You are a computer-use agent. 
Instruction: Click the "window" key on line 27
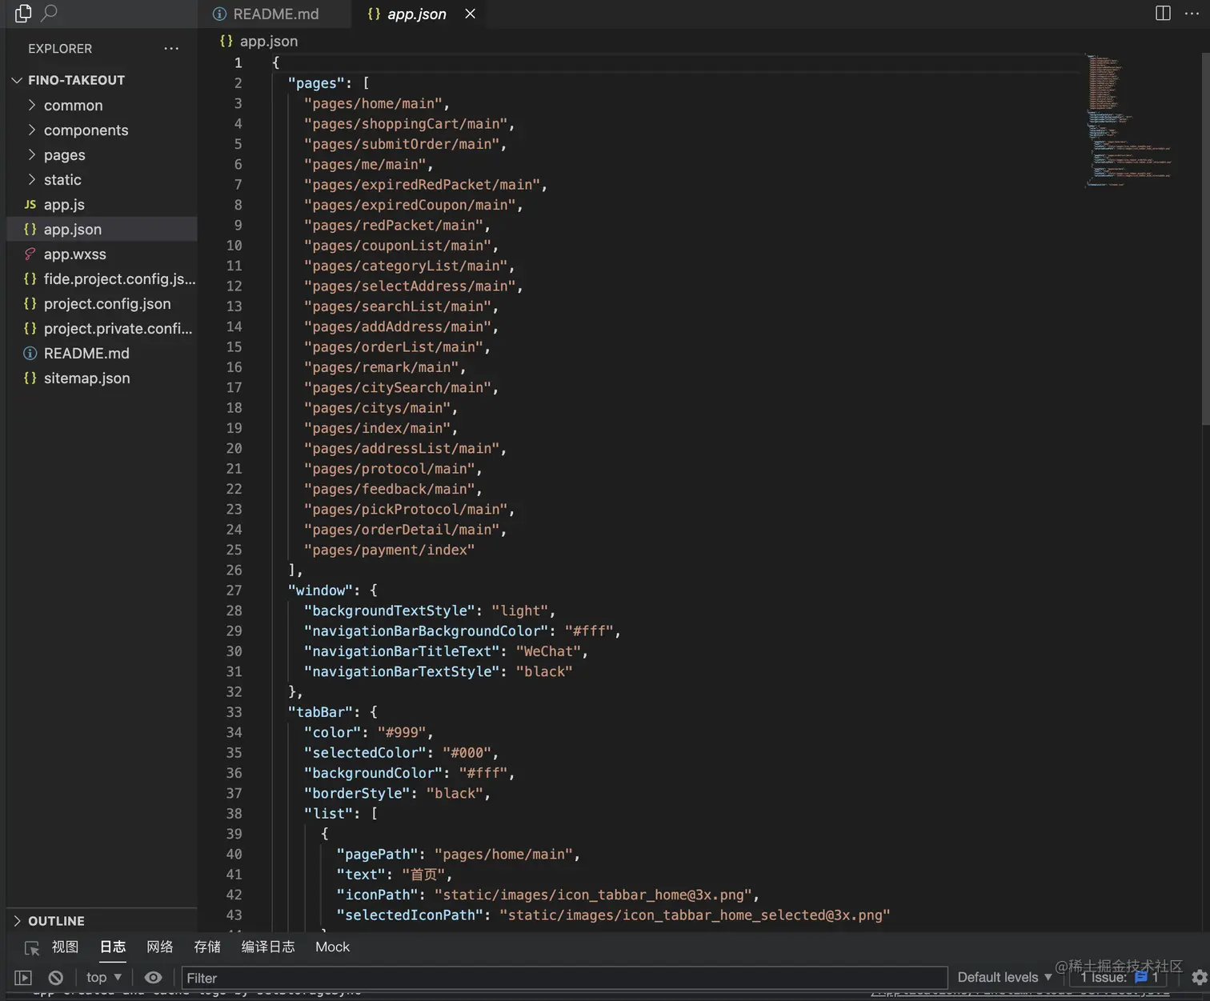(320, 591)
